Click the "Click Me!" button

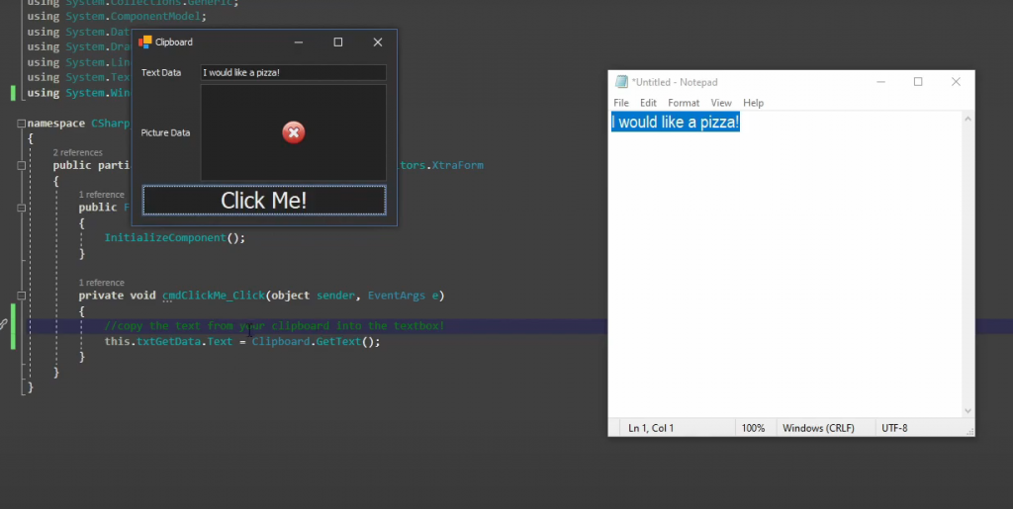(x=264, y=200)
